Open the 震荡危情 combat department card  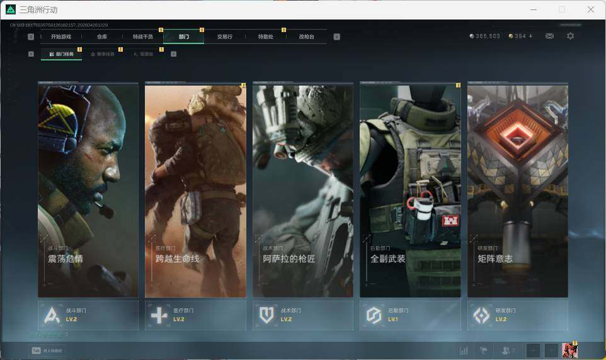click(88, 190)
